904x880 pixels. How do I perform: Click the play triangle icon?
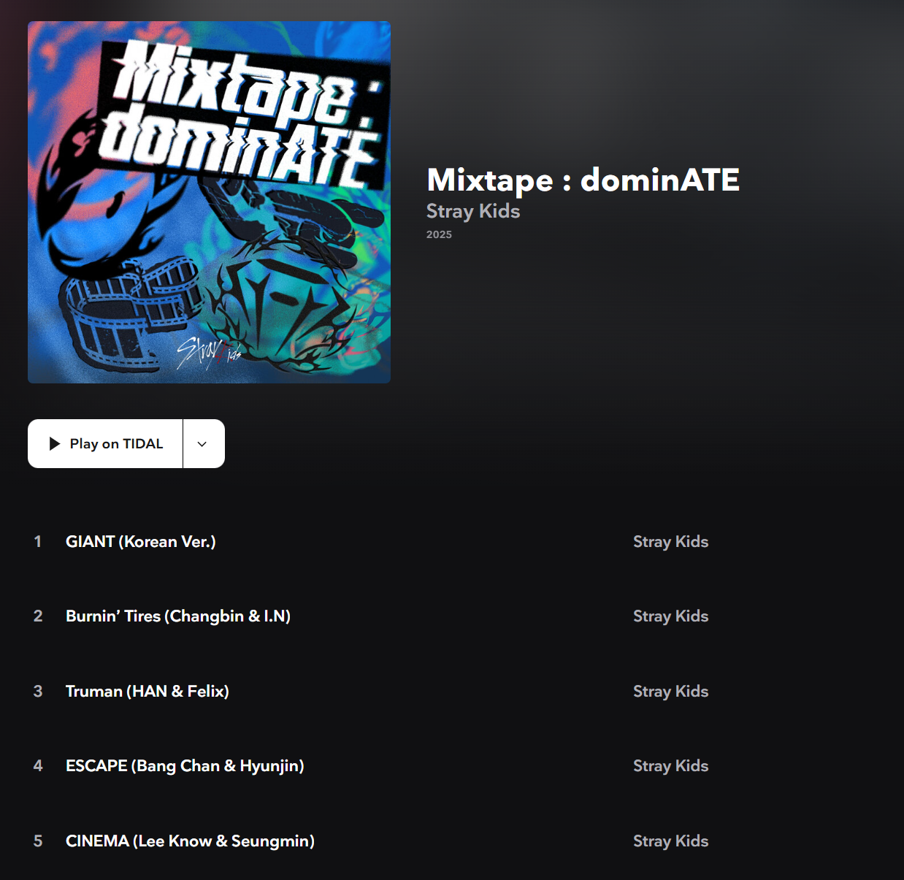55,444
